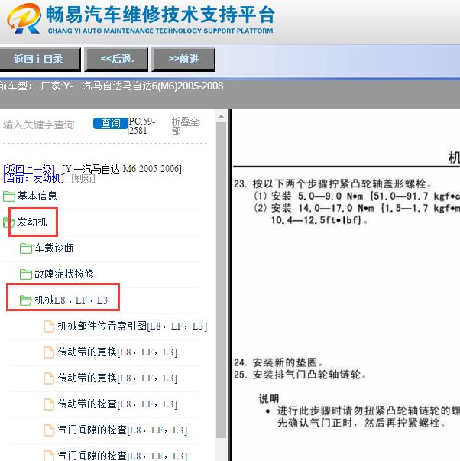Click folder icon beside 故障症状检修
The image size is (460, 461).
[x=26, y=274]
